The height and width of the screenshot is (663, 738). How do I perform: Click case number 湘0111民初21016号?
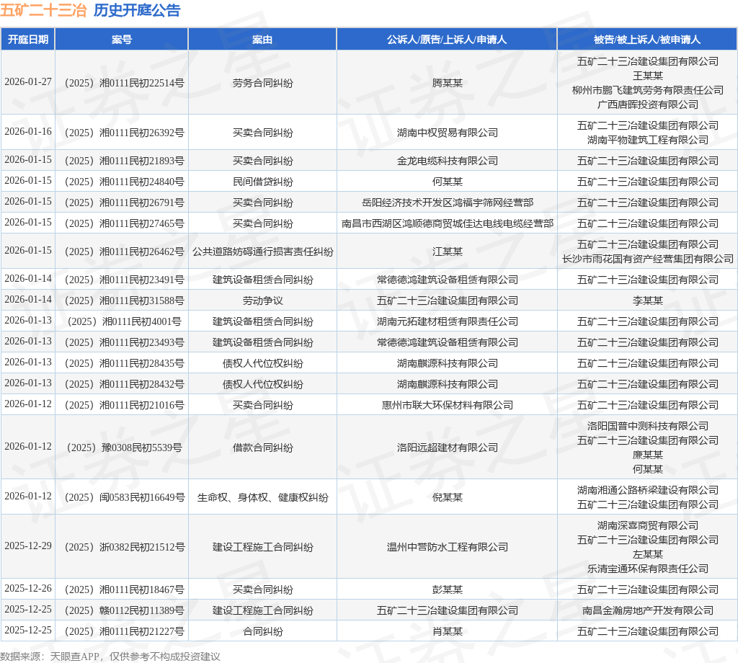click(124, 405)
